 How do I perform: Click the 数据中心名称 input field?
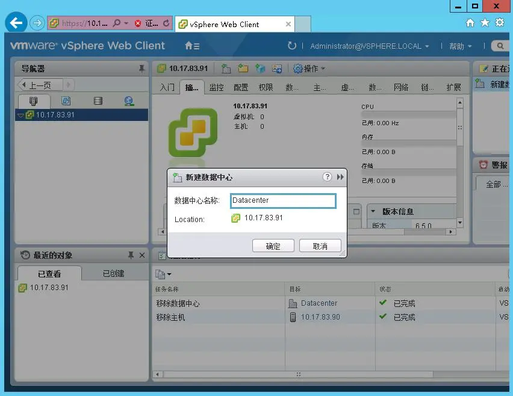[x=283, y=200]
